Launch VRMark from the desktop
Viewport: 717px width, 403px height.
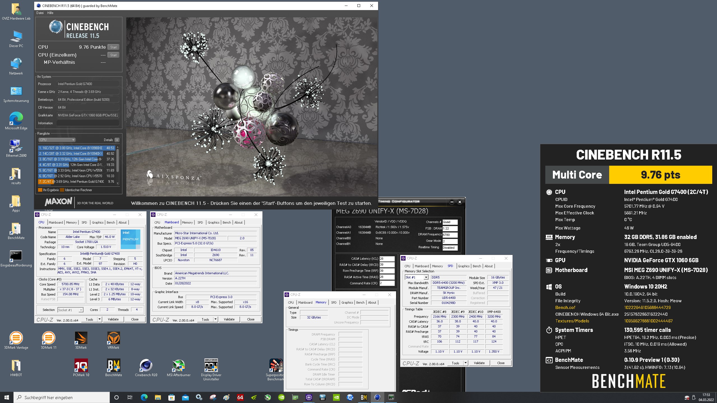tap(113, 341)
